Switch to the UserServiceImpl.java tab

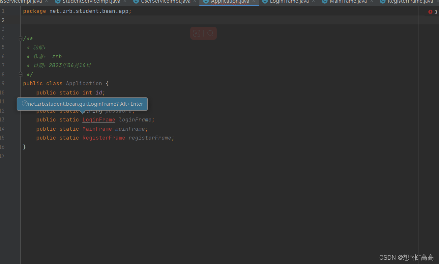coord(165,2)
